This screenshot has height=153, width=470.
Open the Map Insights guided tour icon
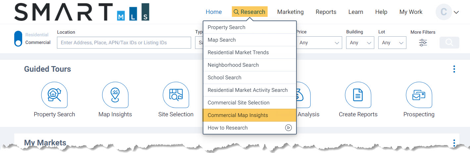click(115, 95)
